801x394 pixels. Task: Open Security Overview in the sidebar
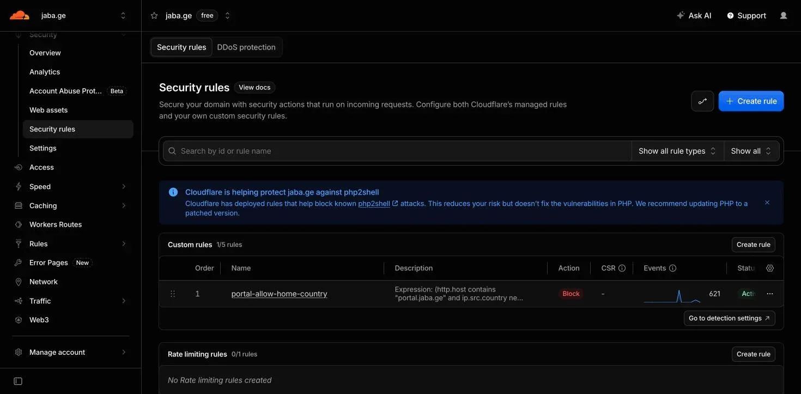[x=45, y=53]
